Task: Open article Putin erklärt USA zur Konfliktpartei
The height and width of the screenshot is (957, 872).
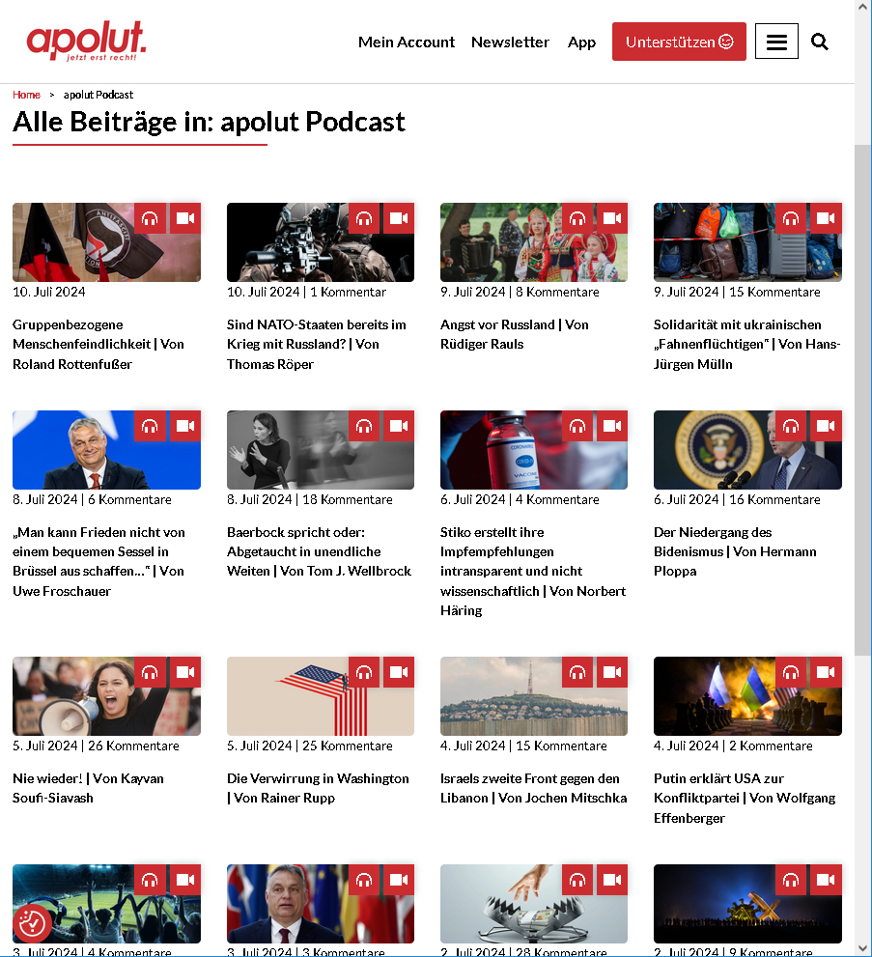Action: [x=745, y=799]
